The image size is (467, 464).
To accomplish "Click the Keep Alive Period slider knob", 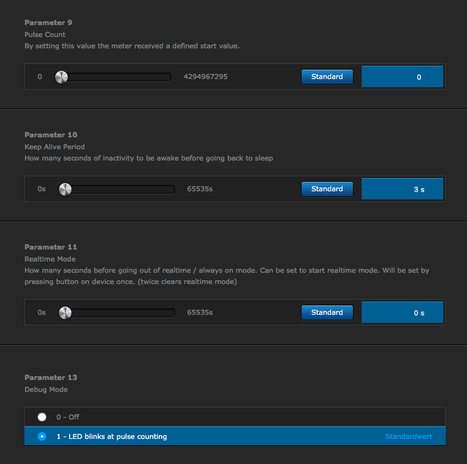I will (65, 189).
